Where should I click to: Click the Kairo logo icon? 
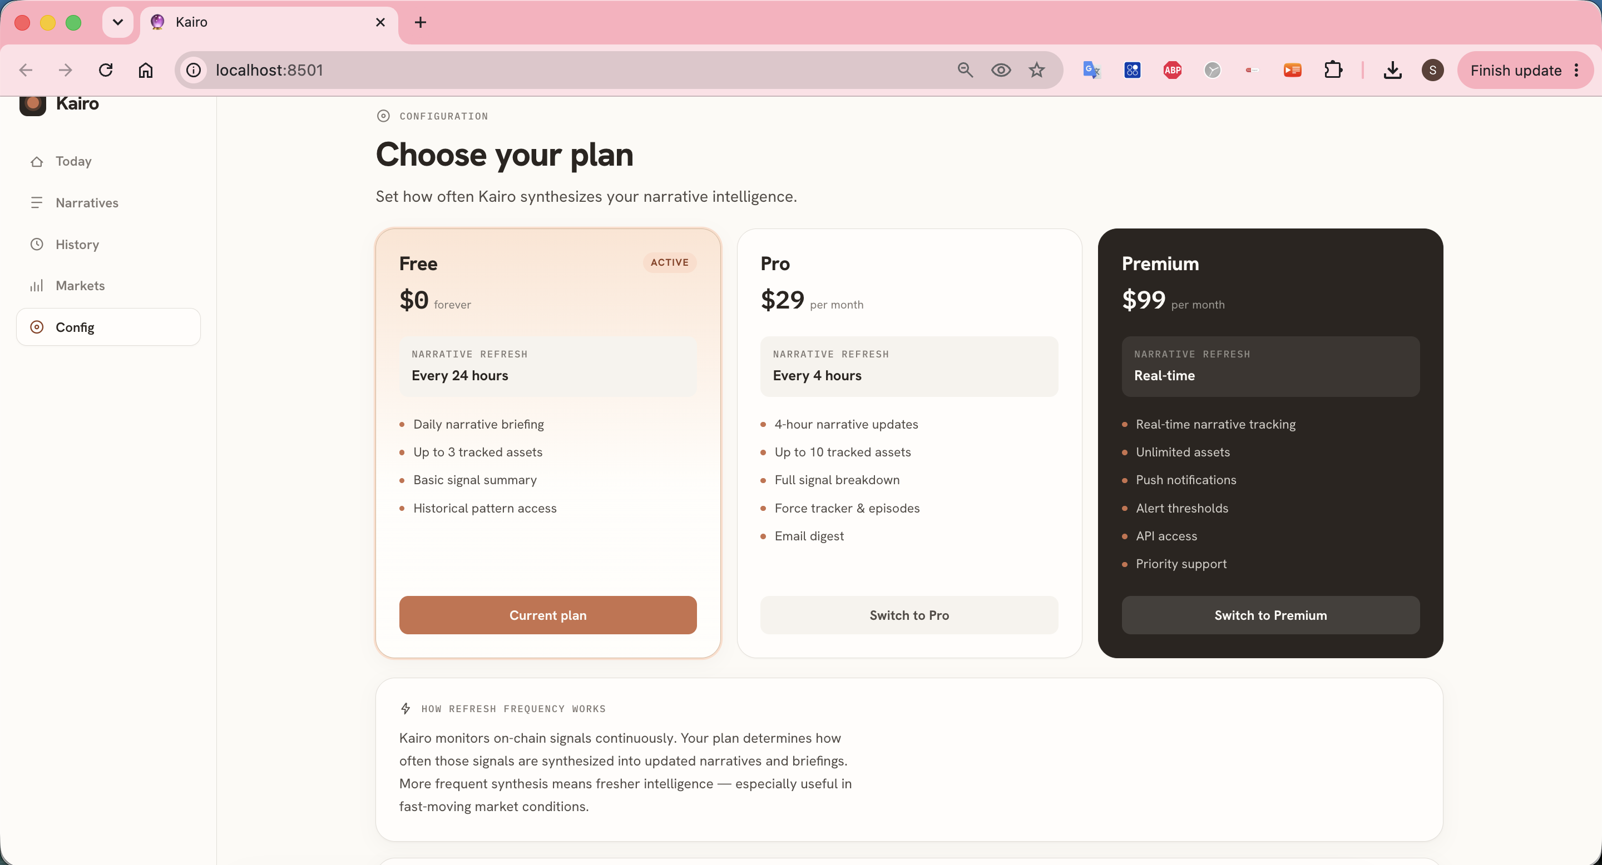pyautogui.click(x=32, y=105)
